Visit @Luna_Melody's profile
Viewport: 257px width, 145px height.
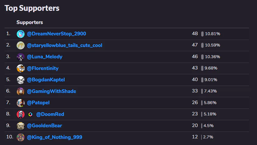45,57
